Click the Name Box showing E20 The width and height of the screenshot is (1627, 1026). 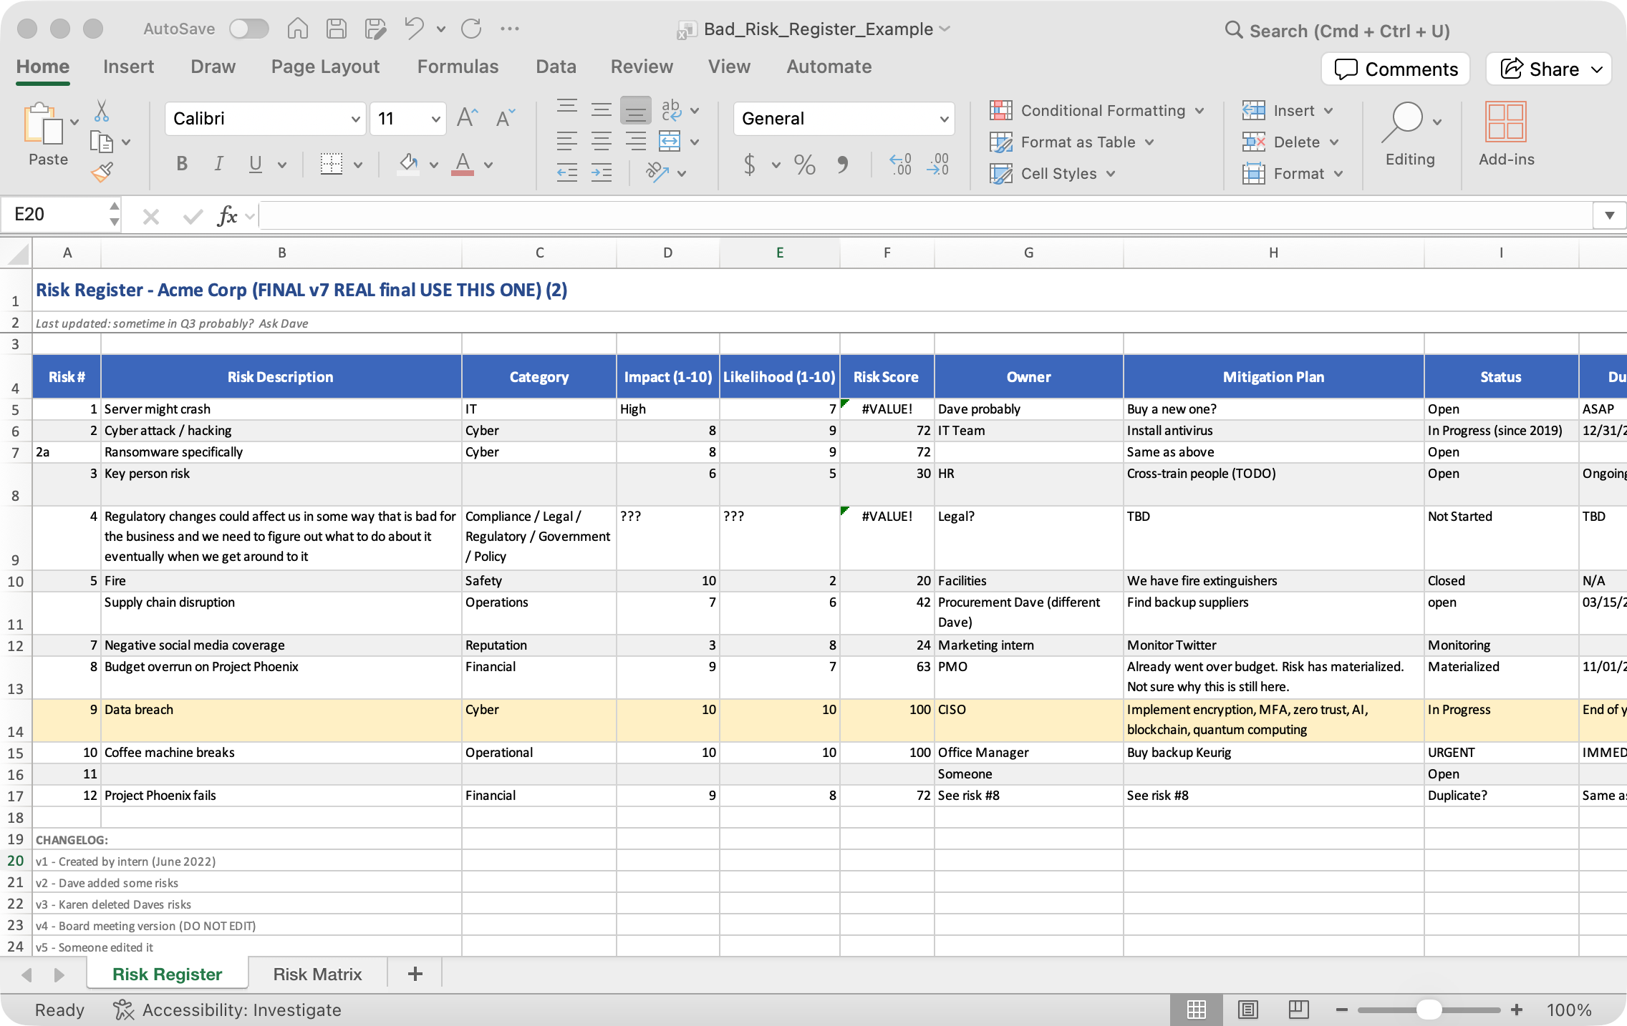point(56,214)
